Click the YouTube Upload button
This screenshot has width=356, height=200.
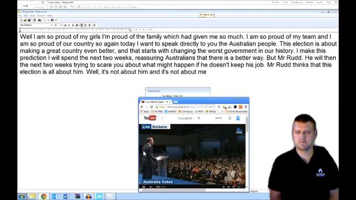pos(218,118)
